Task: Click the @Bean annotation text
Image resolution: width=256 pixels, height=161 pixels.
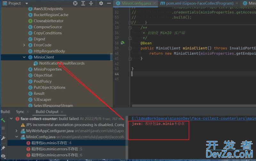Action: [146, 43]
